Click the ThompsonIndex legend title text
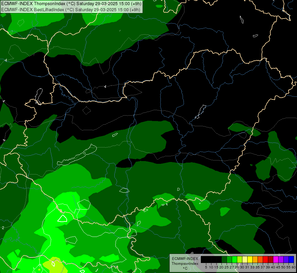 (185, 264)
